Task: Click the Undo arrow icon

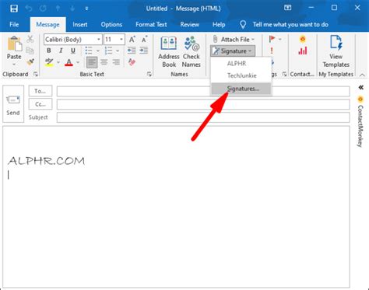Action: click(29, 9)
